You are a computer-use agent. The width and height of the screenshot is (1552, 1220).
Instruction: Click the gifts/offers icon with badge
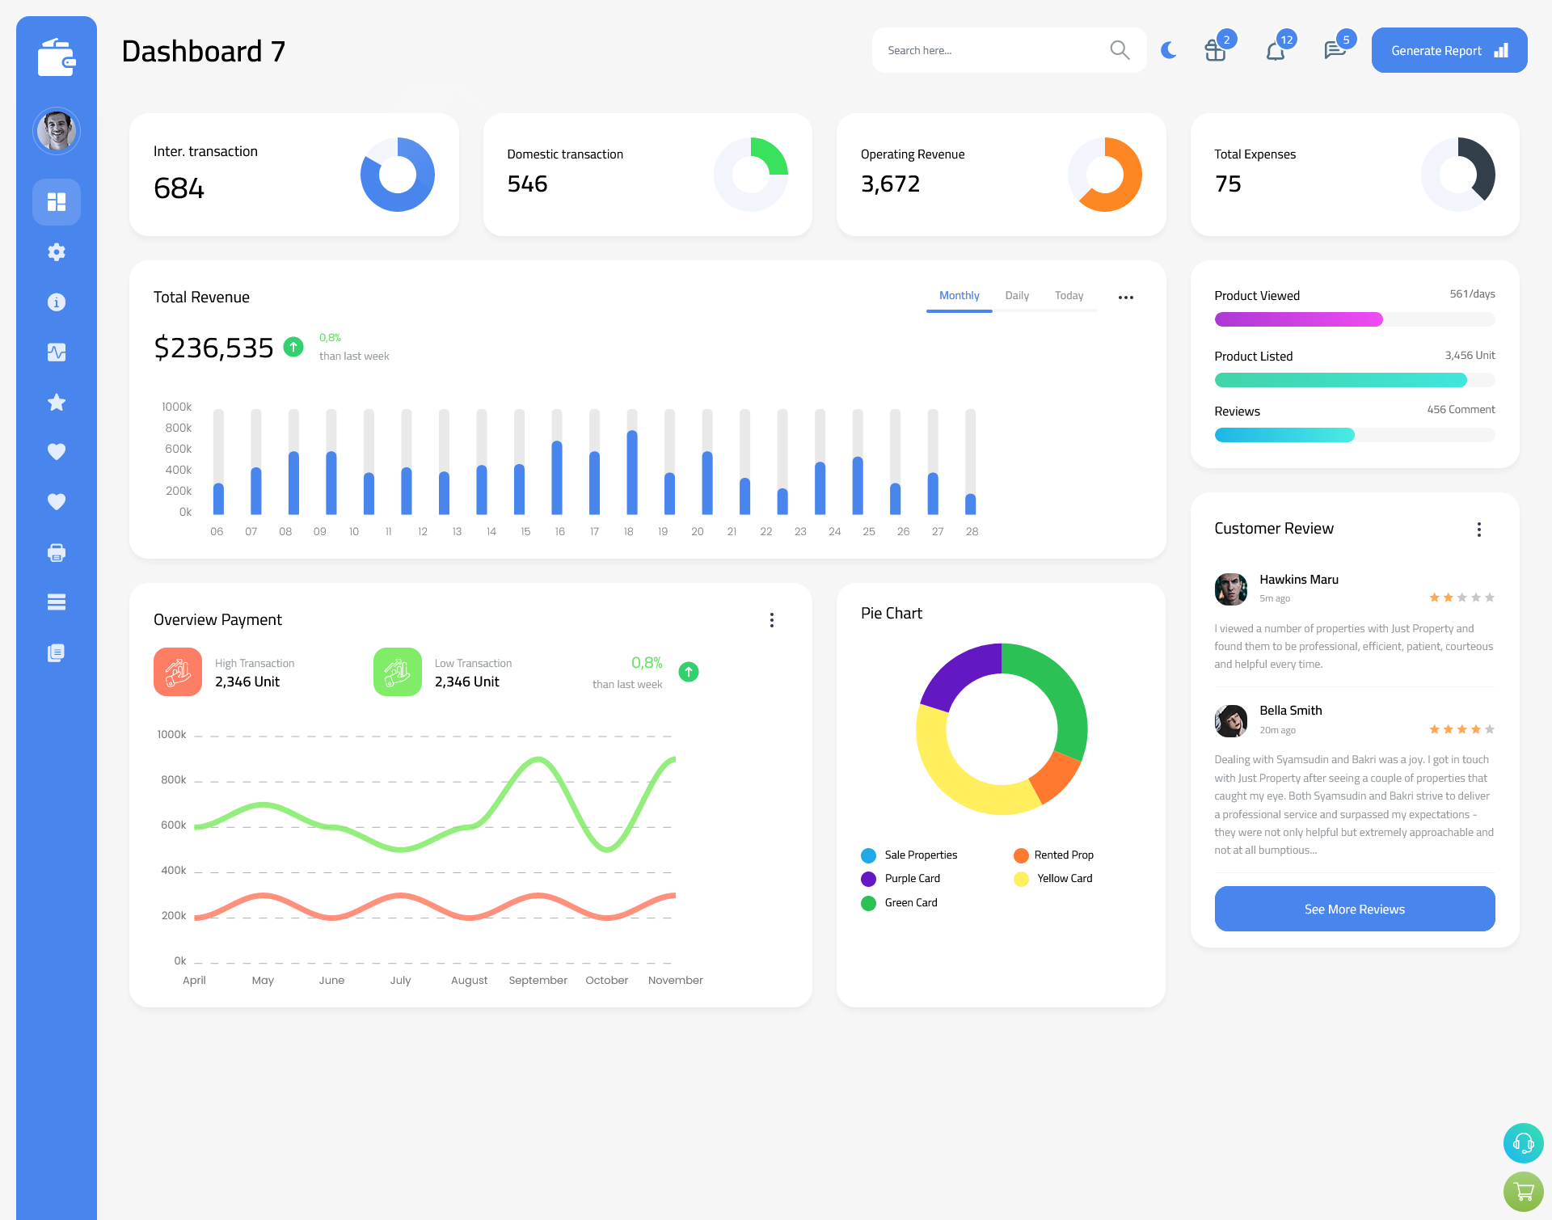coord(1212,50)
